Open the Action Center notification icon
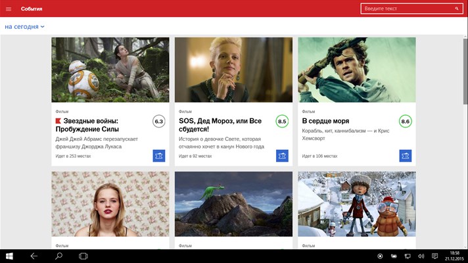The width and height of the screenshot is (468, 263). point(435,256)
